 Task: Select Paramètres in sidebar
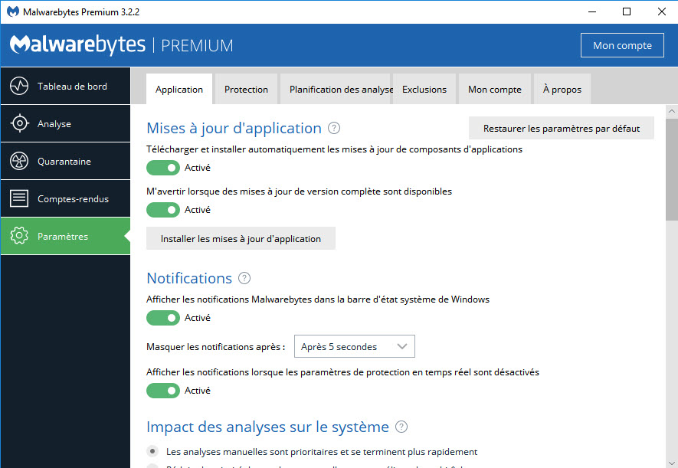pyautogui.click(x=65, y=236)
